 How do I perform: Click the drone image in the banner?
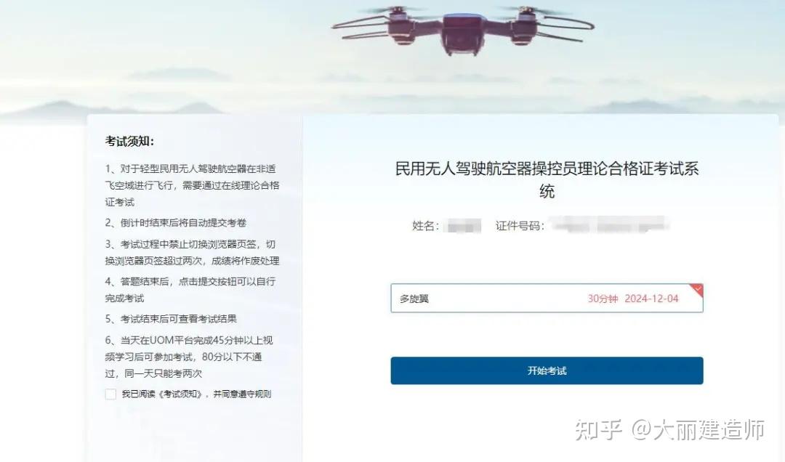462,28
